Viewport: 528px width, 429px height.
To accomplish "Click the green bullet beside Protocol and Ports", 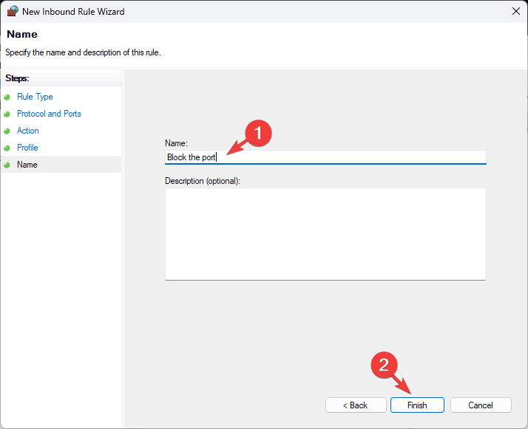I will 7,114.
